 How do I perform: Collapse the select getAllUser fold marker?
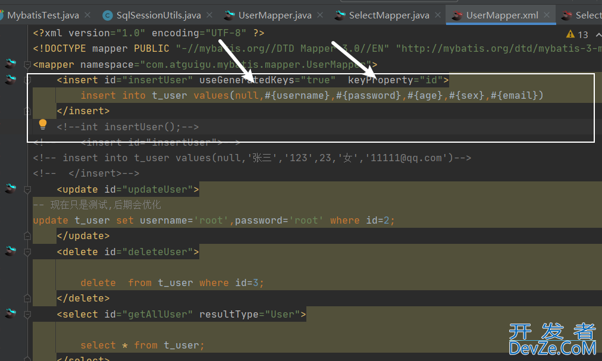[x=27, y=315]
